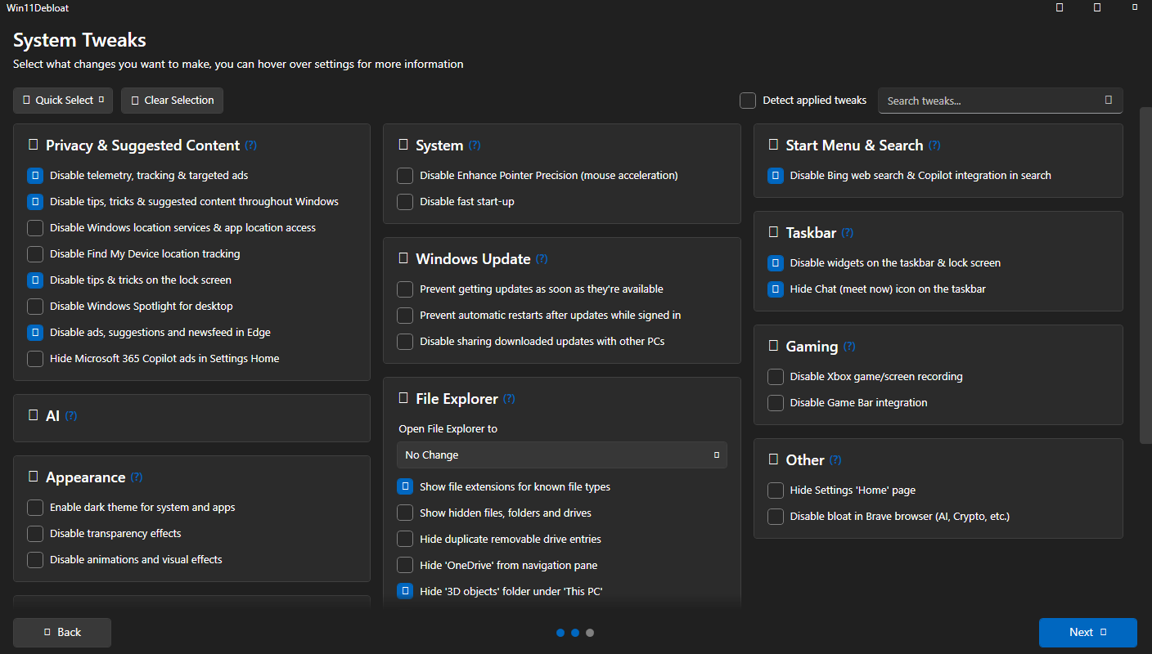Check Prevent getting updates as soon as available
This screenshot has height=654, width=1152.
[405, 289]
